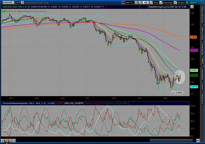205x144 pixels.
Task: Click the DIPlus (10) study label
Action: (x=113, y=103)
